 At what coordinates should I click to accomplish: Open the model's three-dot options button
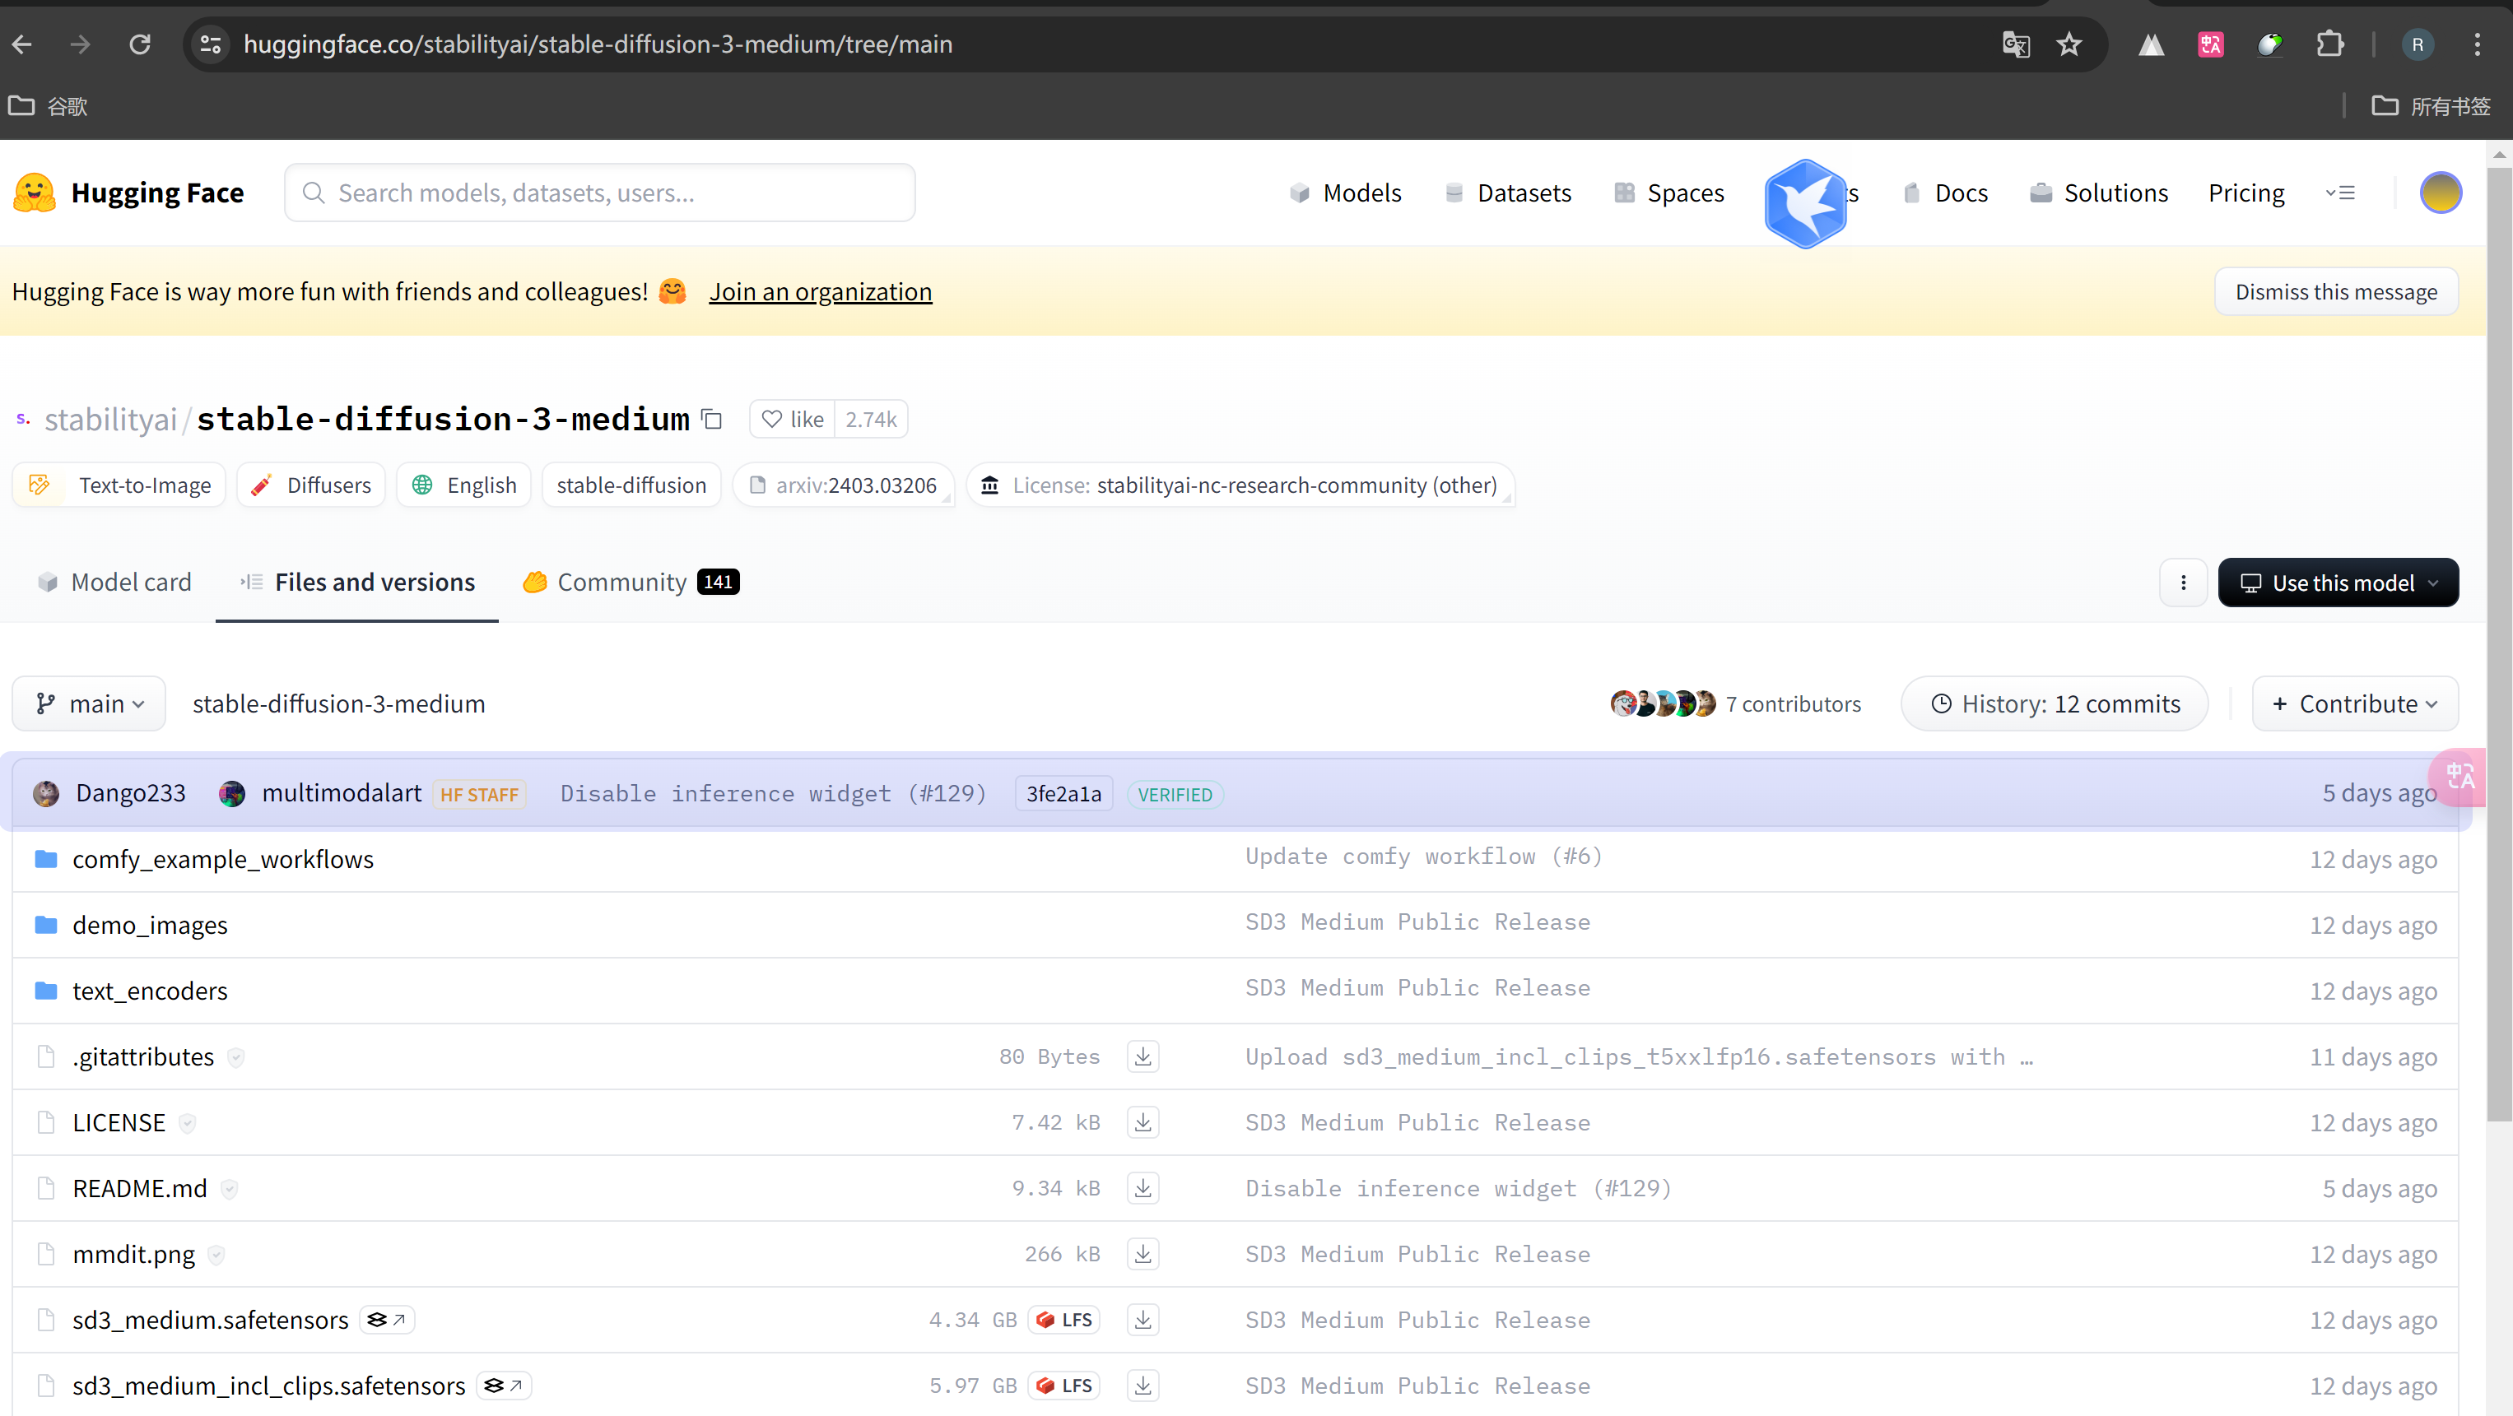2183,583
